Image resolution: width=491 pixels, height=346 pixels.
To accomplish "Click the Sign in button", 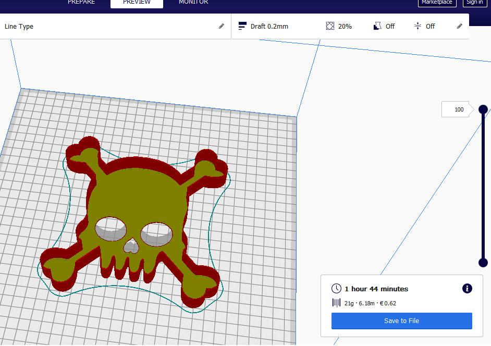I will pos(475,3).
